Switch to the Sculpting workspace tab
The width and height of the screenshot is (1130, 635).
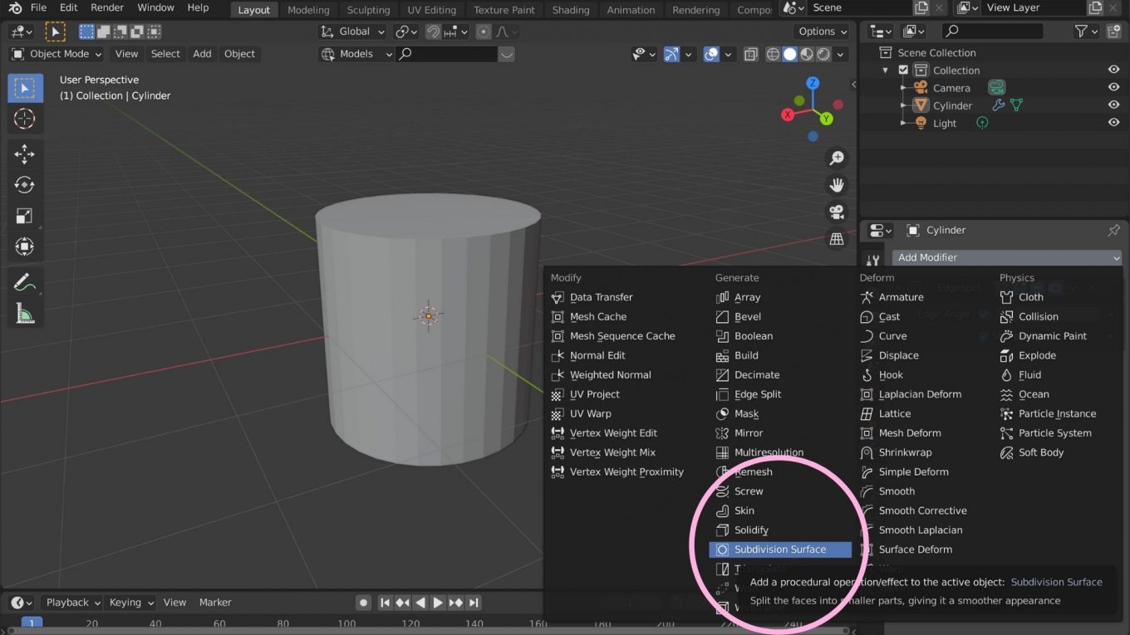coord(368,10)
